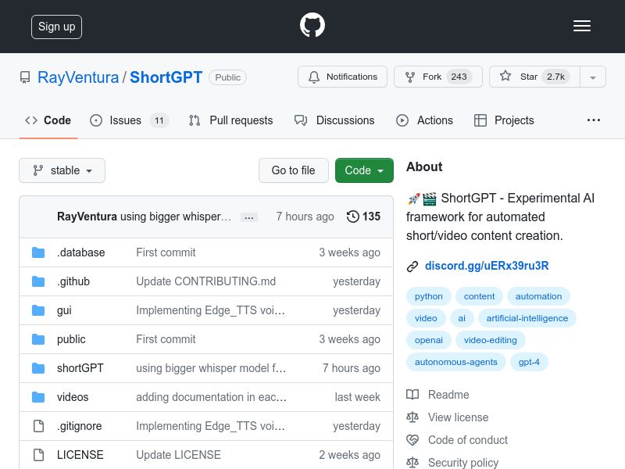Click the Notifications bell button

coord(342,77)
